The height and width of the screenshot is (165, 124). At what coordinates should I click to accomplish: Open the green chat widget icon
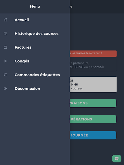(x=117, y=159)
